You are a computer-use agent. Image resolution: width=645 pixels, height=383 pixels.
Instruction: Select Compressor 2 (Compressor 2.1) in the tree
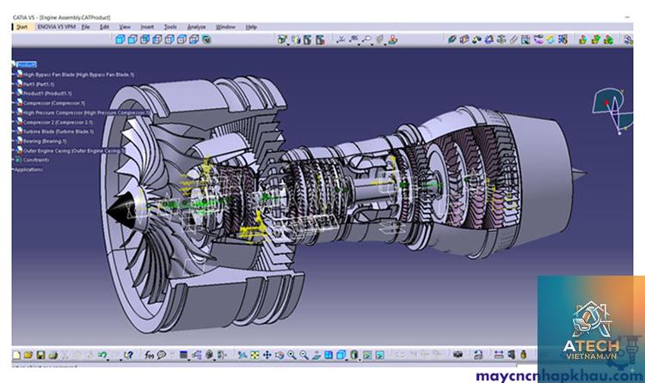pos(58,122)
